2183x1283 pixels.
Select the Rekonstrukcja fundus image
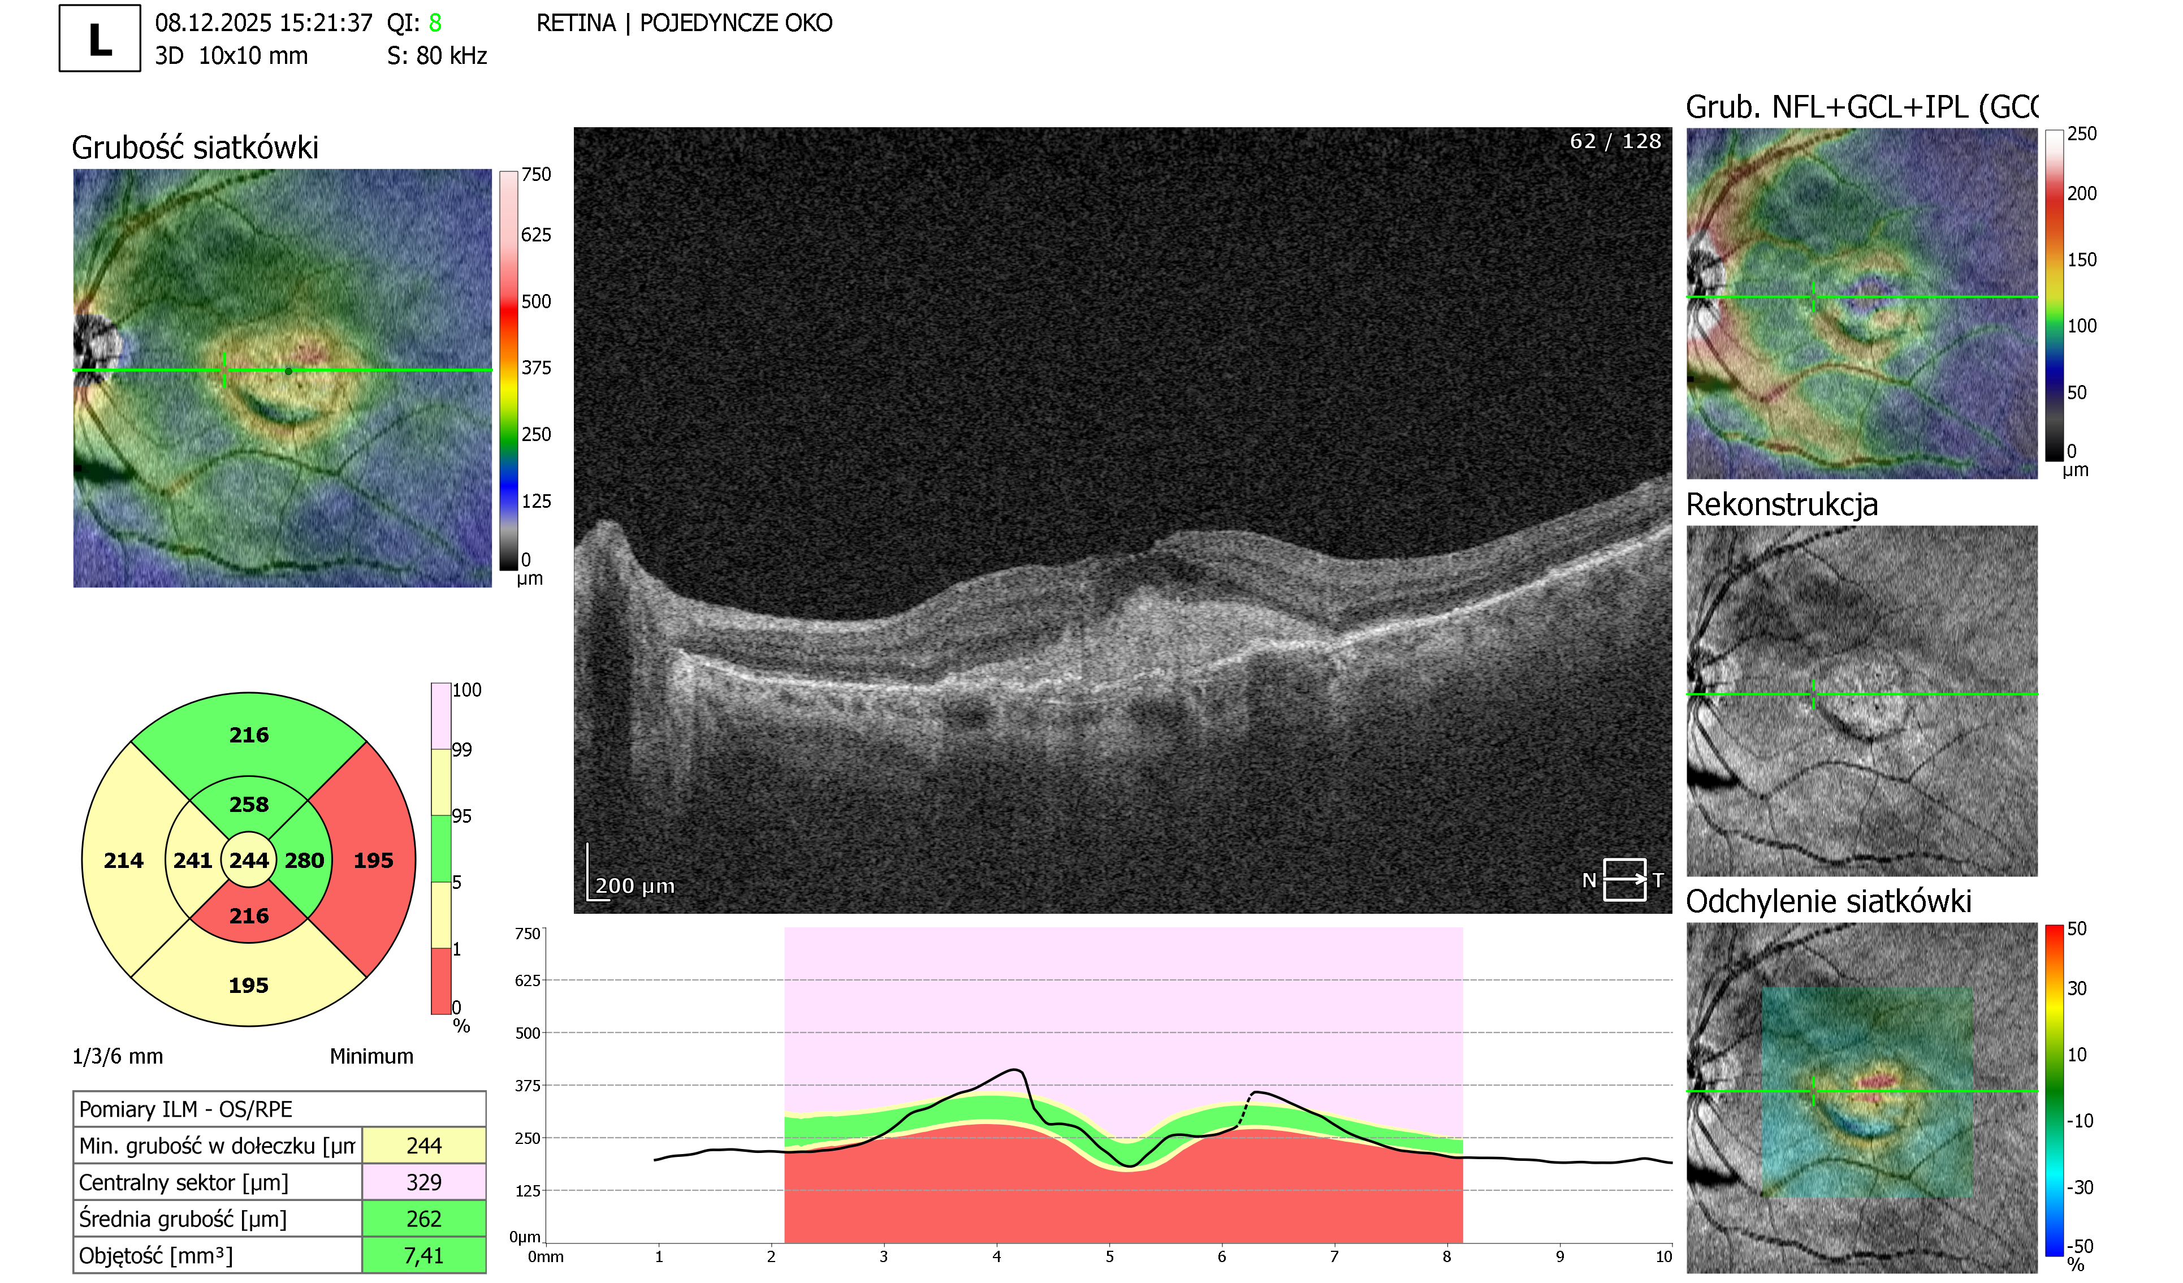pos(1862,701)
